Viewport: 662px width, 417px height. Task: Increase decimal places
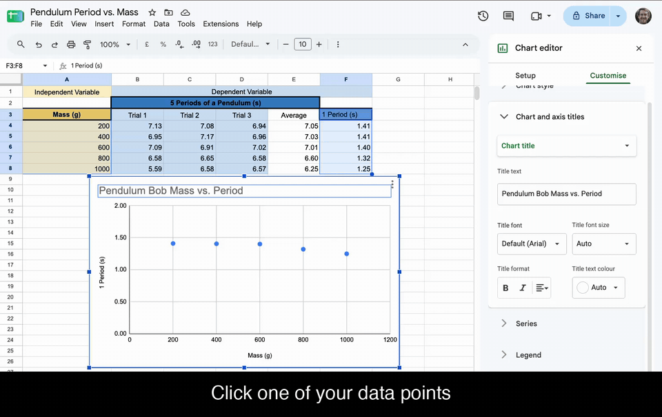coord(196,44)
